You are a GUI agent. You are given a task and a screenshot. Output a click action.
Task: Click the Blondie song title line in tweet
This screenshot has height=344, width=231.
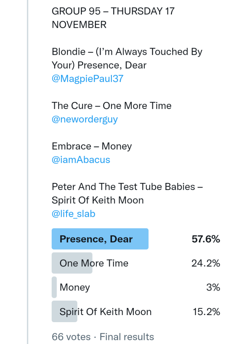(x=127, y=58)
